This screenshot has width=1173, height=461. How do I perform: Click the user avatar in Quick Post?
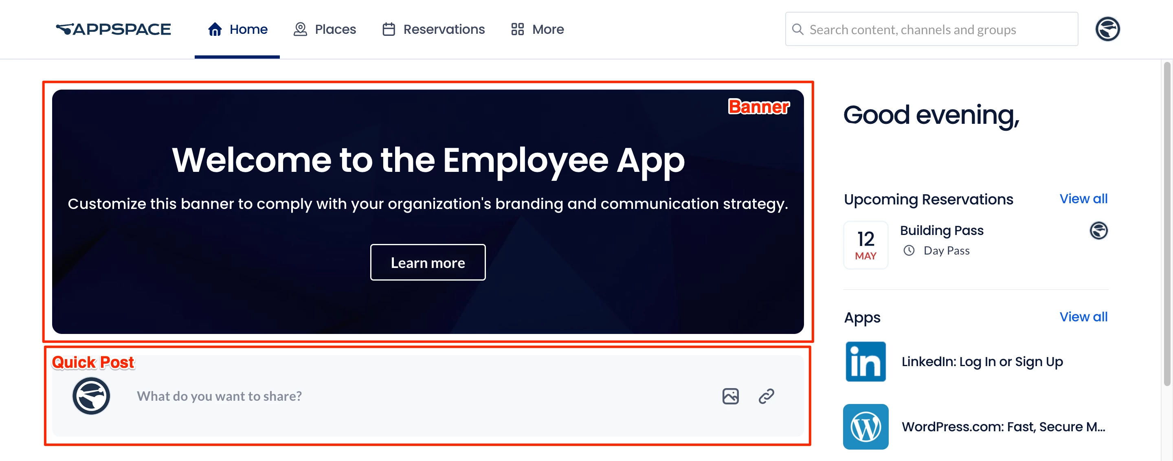pyautogui.click(x=91, y=396)
